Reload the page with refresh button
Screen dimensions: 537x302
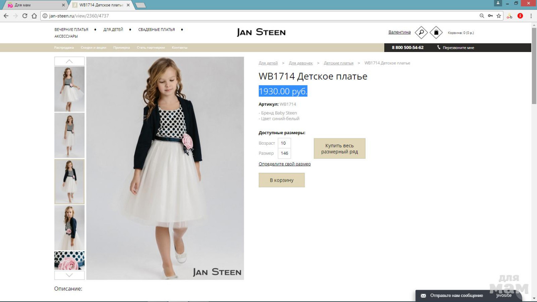(25, 16)
